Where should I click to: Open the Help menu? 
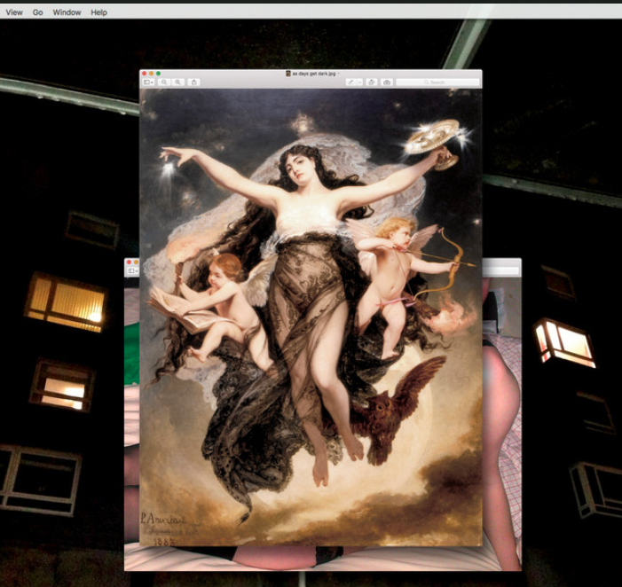(x=98, y=12)
